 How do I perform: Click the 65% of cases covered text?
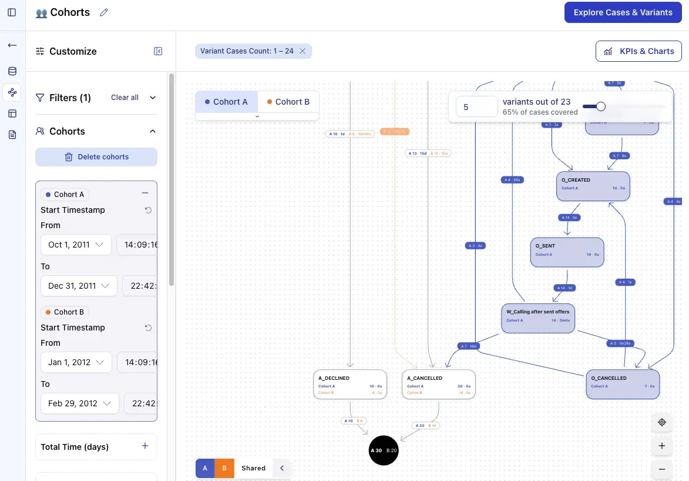540,112
